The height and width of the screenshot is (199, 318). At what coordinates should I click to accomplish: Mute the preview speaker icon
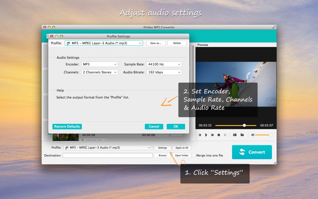pos(253,135)
